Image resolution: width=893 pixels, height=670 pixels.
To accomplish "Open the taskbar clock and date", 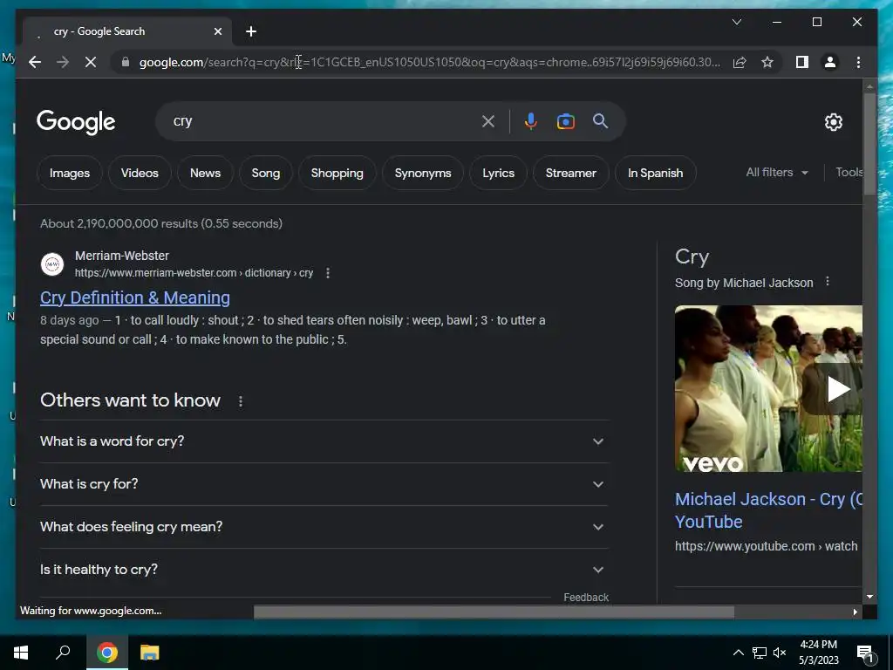I will [x=819, y=653].
